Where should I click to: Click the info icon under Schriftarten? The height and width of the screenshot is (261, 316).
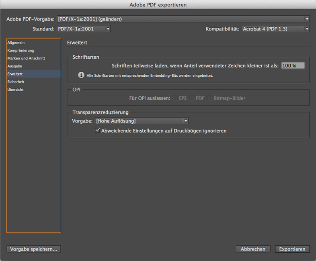(81, 75)
